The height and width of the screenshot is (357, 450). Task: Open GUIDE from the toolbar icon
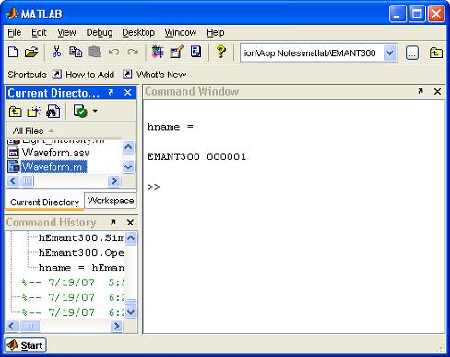(176, 52)
